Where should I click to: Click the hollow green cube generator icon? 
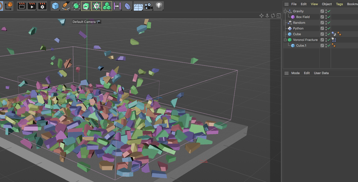click(86, 6)
